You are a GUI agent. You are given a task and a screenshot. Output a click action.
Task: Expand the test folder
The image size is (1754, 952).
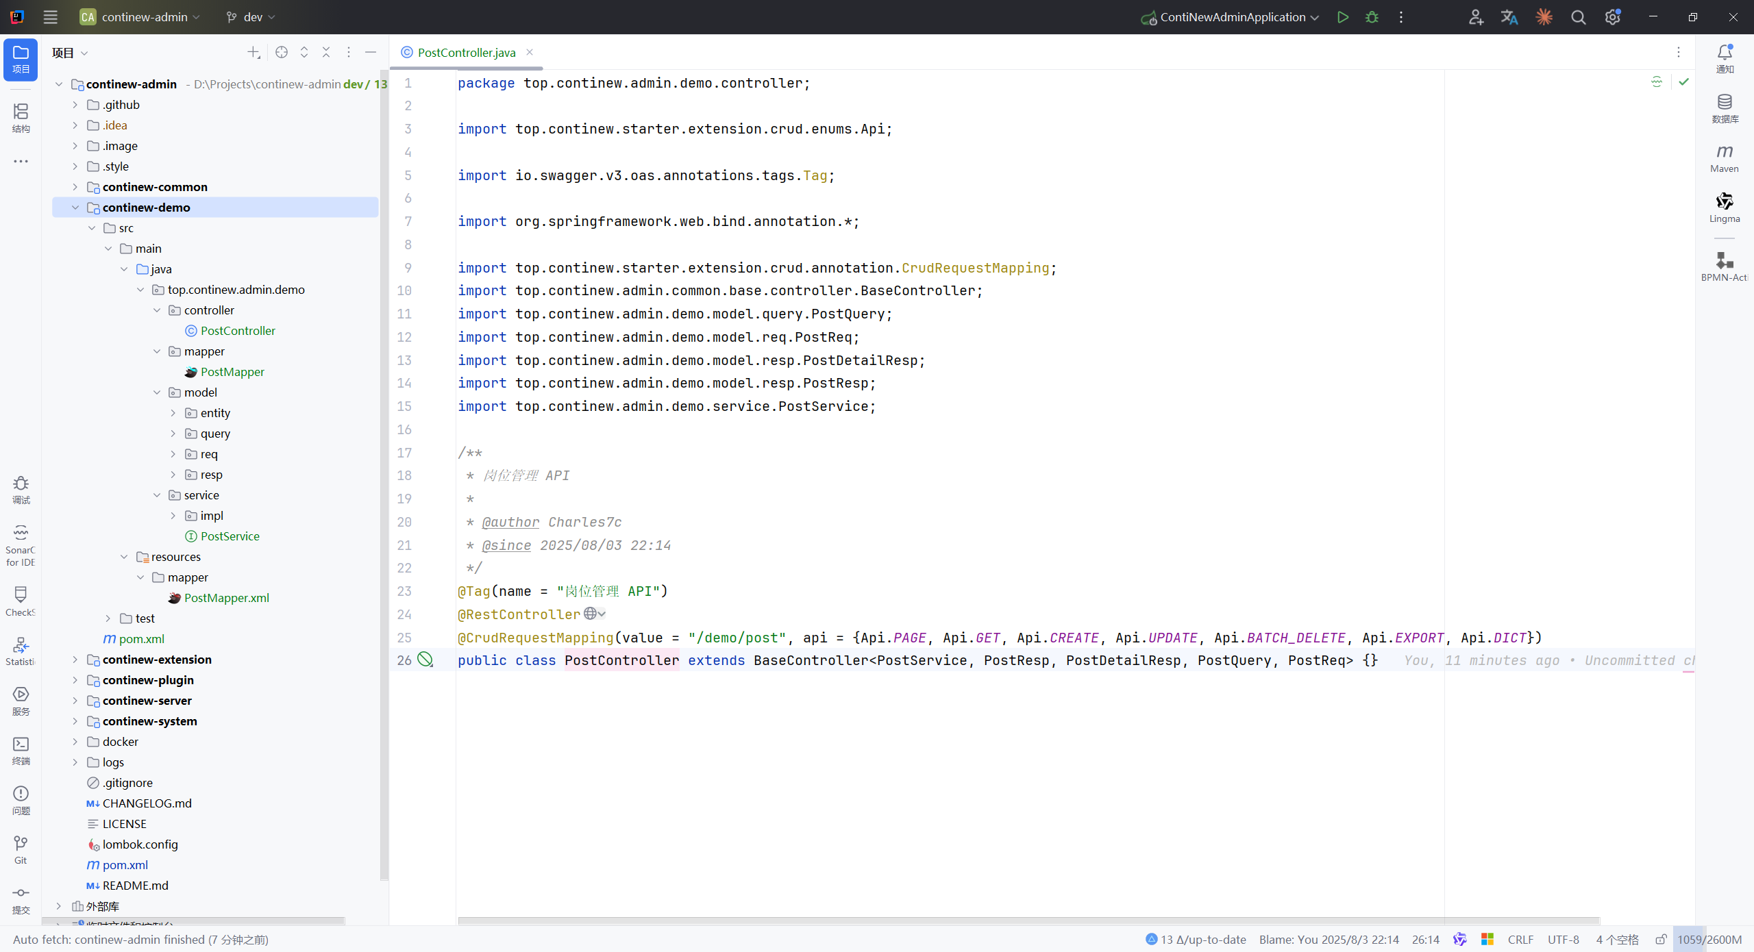tap(108, 618)
